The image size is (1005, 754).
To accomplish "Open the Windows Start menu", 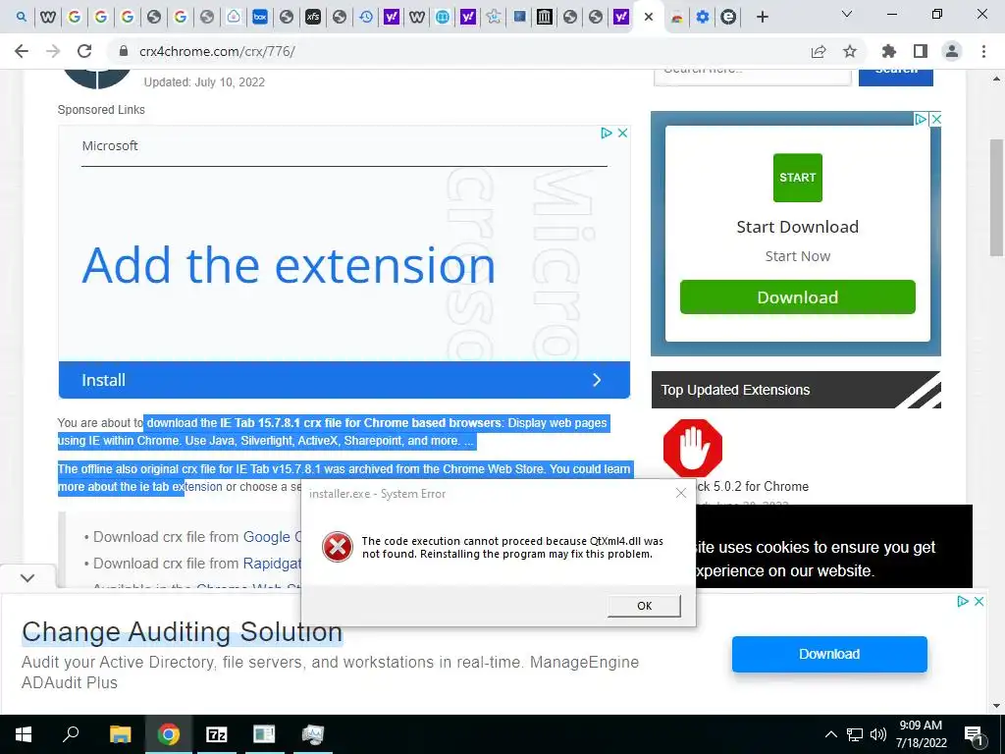I will tap(24, 734).
